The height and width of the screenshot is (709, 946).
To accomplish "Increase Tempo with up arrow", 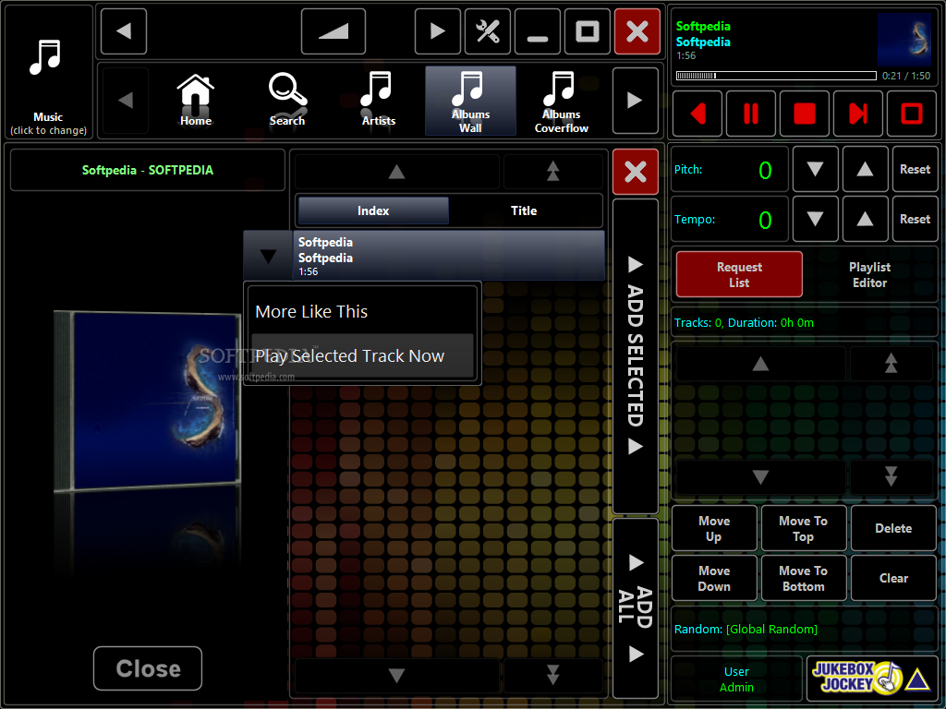I will [865, 219].
